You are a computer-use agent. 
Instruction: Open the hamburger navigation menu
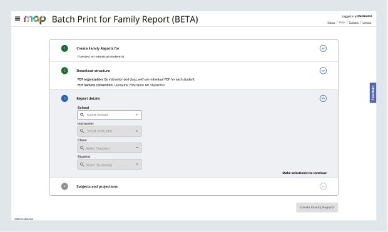18,19
